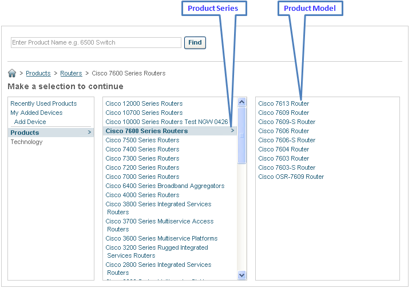Screen dimensions: 412x288
Task: Select Cisco 7000 Series Routers
Action: click(142, 177)
